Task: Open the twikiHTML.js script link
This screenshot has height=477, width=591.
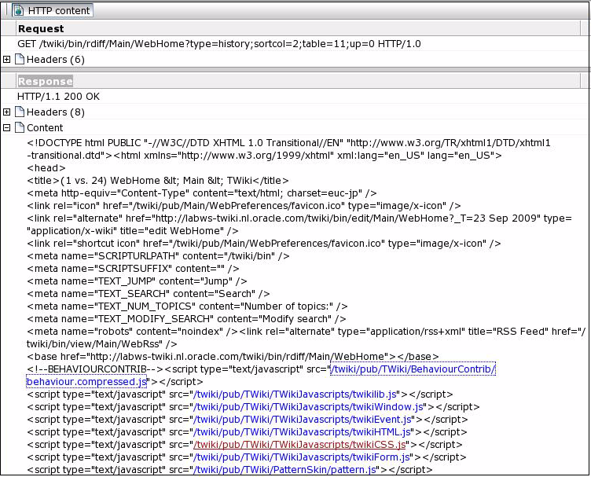Action: click(302, 432)
